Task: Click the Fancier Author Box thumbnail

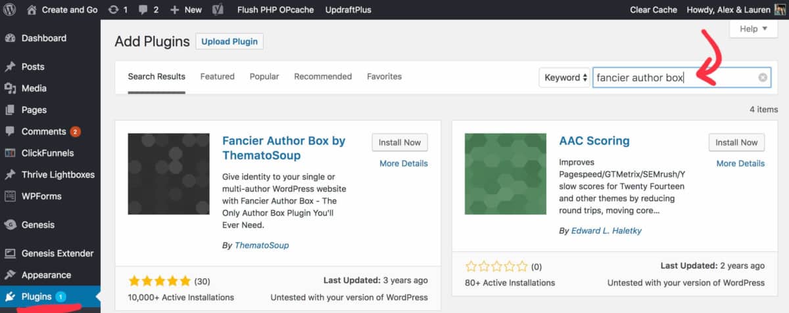Action: [168, 174]
